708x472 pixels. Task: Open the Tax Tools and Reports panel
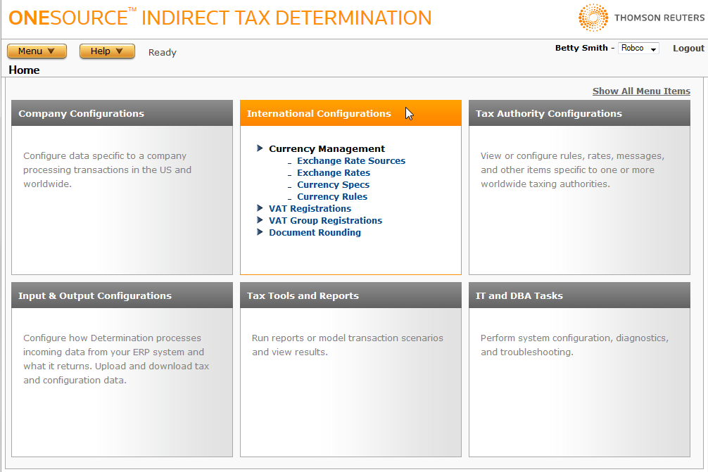click(x=350, y=295)
